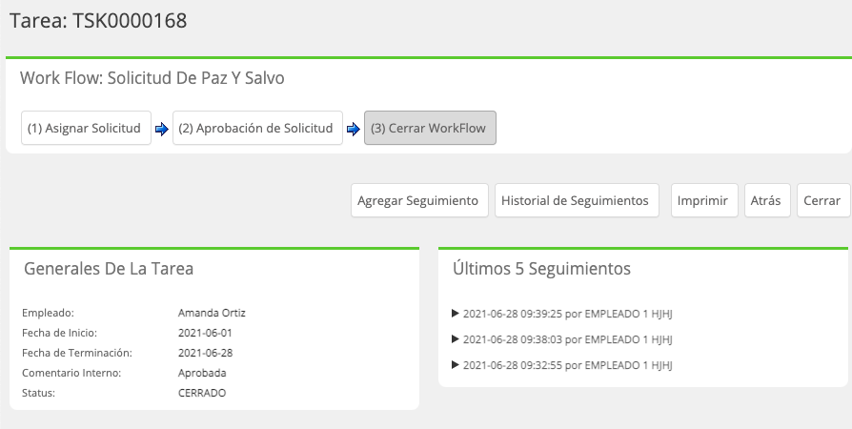Click the Cerrar button
852x429 pixels.
(823, 200)
